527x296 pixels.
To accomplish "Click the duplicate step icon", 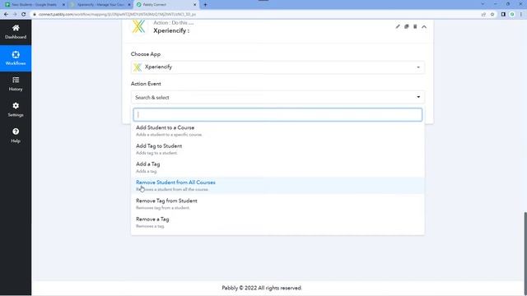I will 406,26.
